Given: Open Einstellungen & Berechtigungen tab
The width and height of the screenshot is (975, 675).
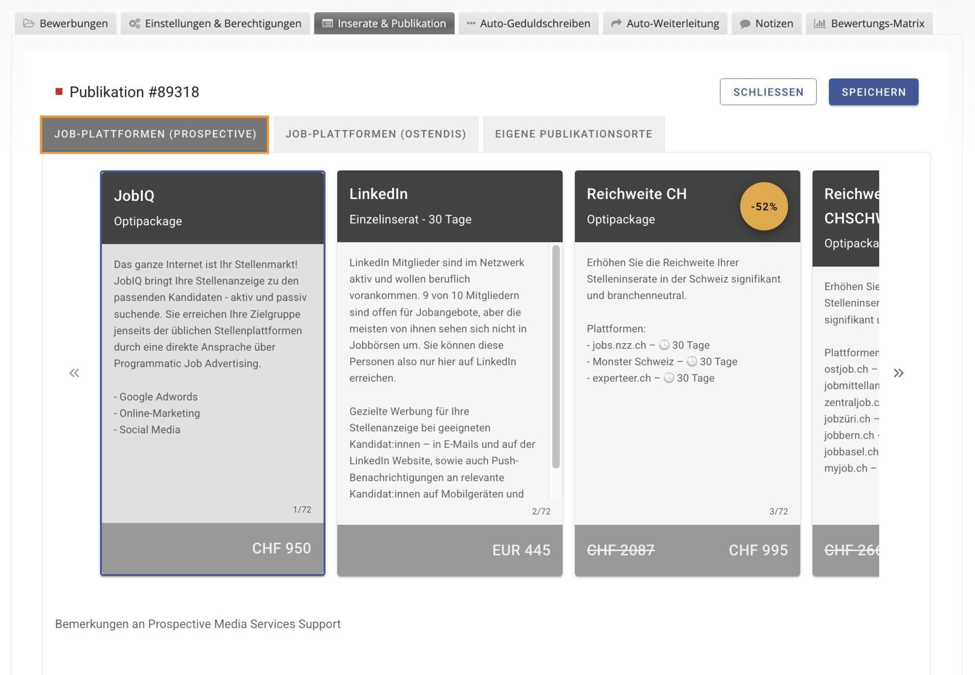Looking at the screenshot, I should 215,23.
